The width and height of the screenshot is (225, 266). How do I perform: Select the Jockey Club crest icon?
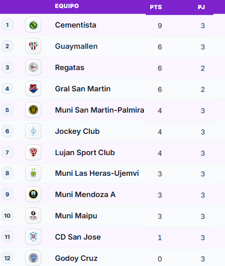click(x=33, y=131)
